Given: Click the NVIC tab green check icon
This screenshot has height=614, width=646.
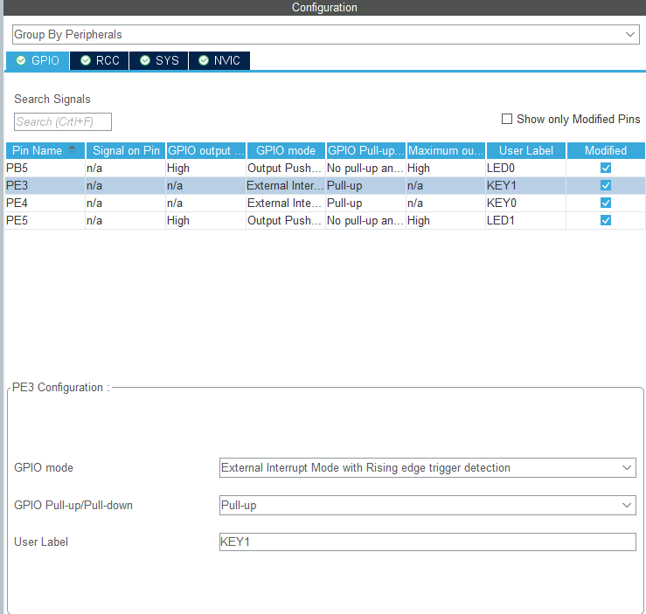Looking at the screenshot, I should click(x=204, y=60).
